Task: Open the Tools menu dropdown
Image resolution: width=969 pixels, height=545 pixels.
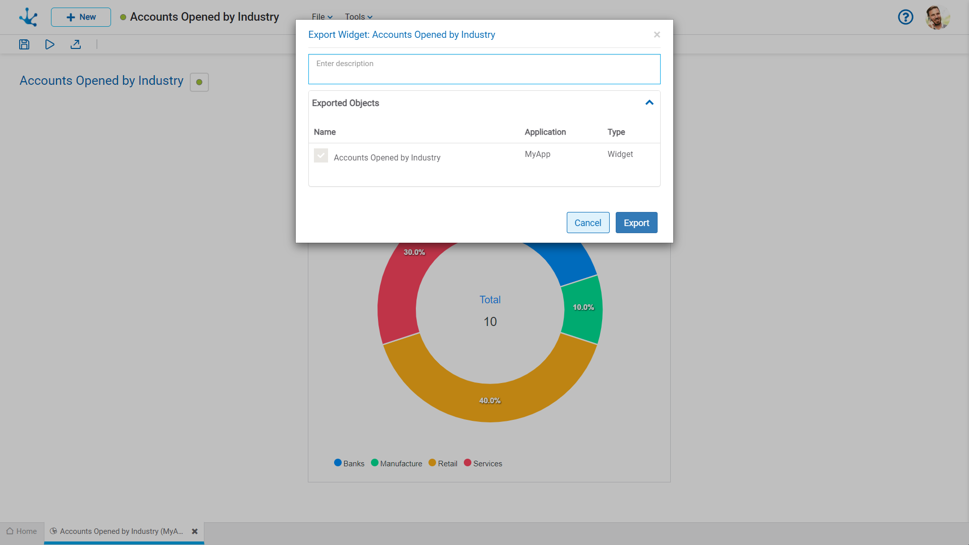Action: tap(358, 17)
